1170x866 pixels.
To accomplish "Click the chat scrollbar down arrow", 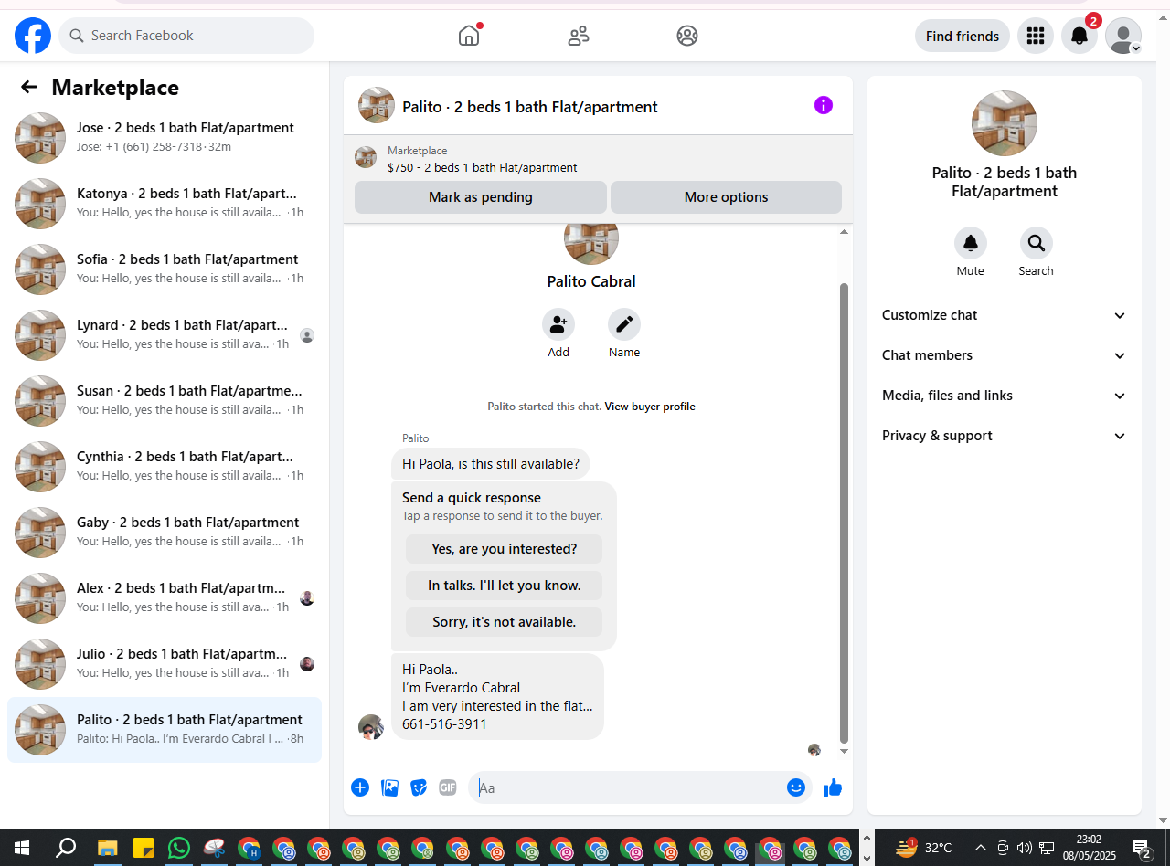I will coord(844,751).
